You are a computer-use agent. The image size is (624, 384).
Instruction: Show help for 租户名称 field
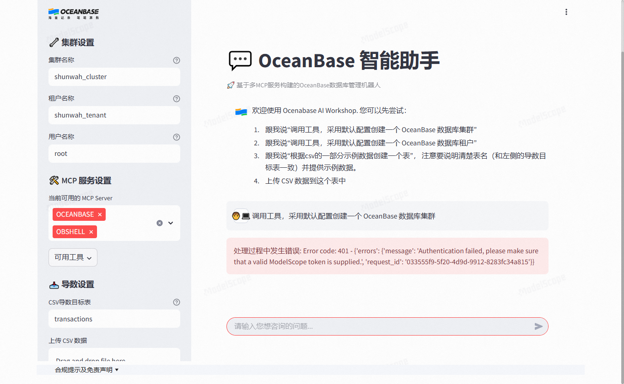click(177, 99)
